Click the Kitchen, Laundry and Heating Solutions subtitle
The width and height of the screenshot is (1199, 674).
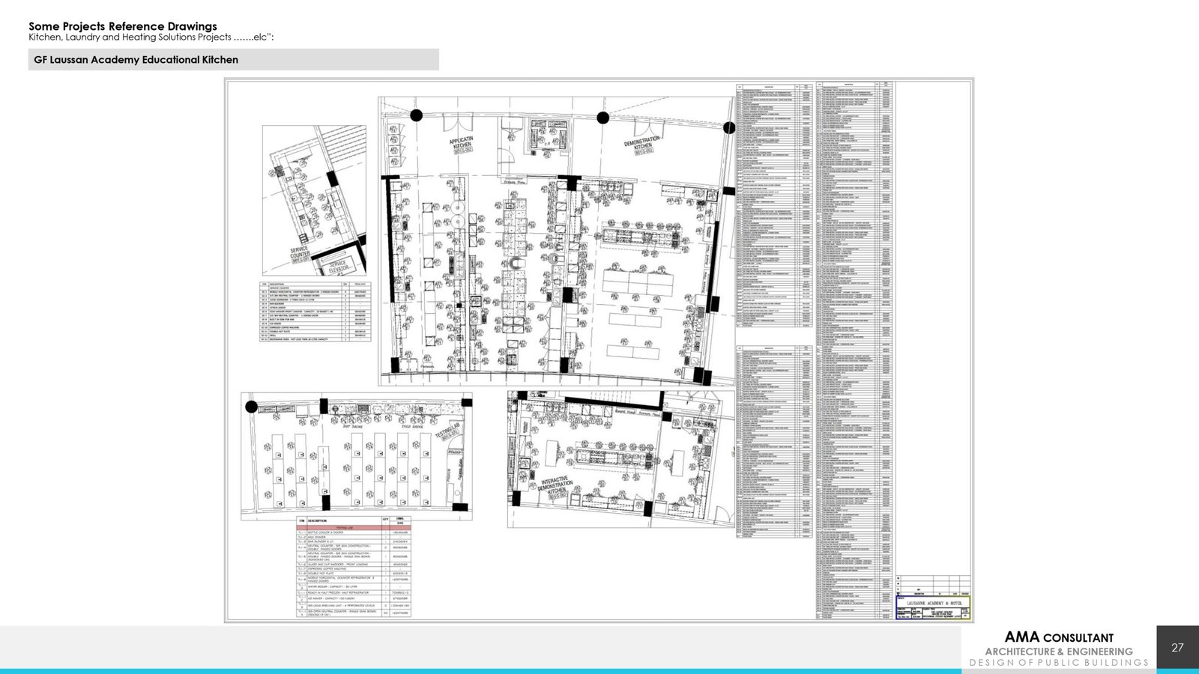coord(151,37)
